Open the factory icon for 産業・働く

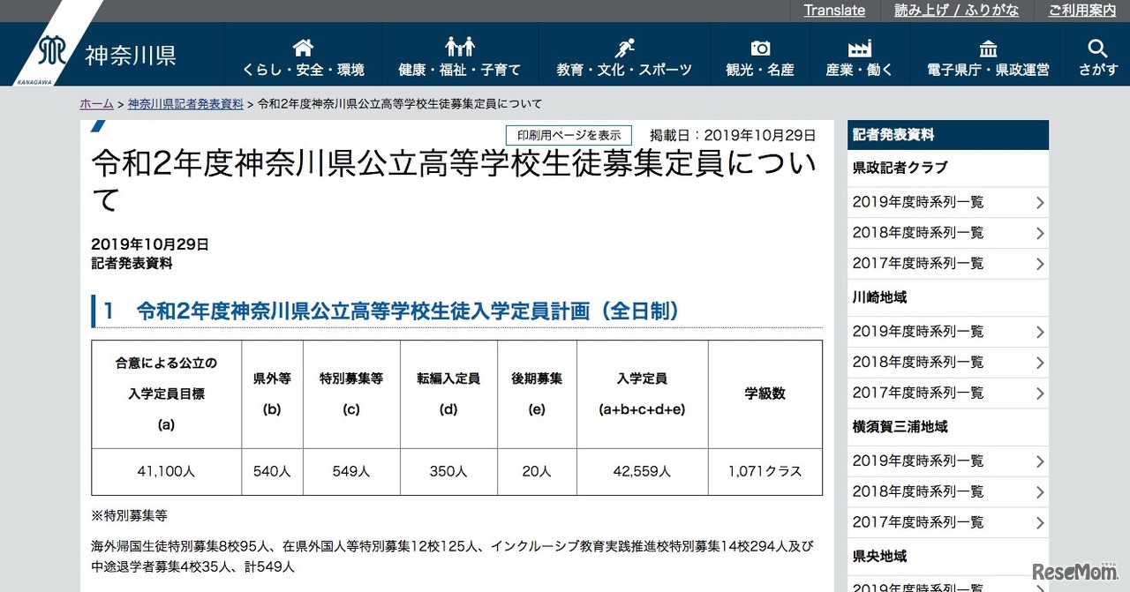[x=859, y=48]
